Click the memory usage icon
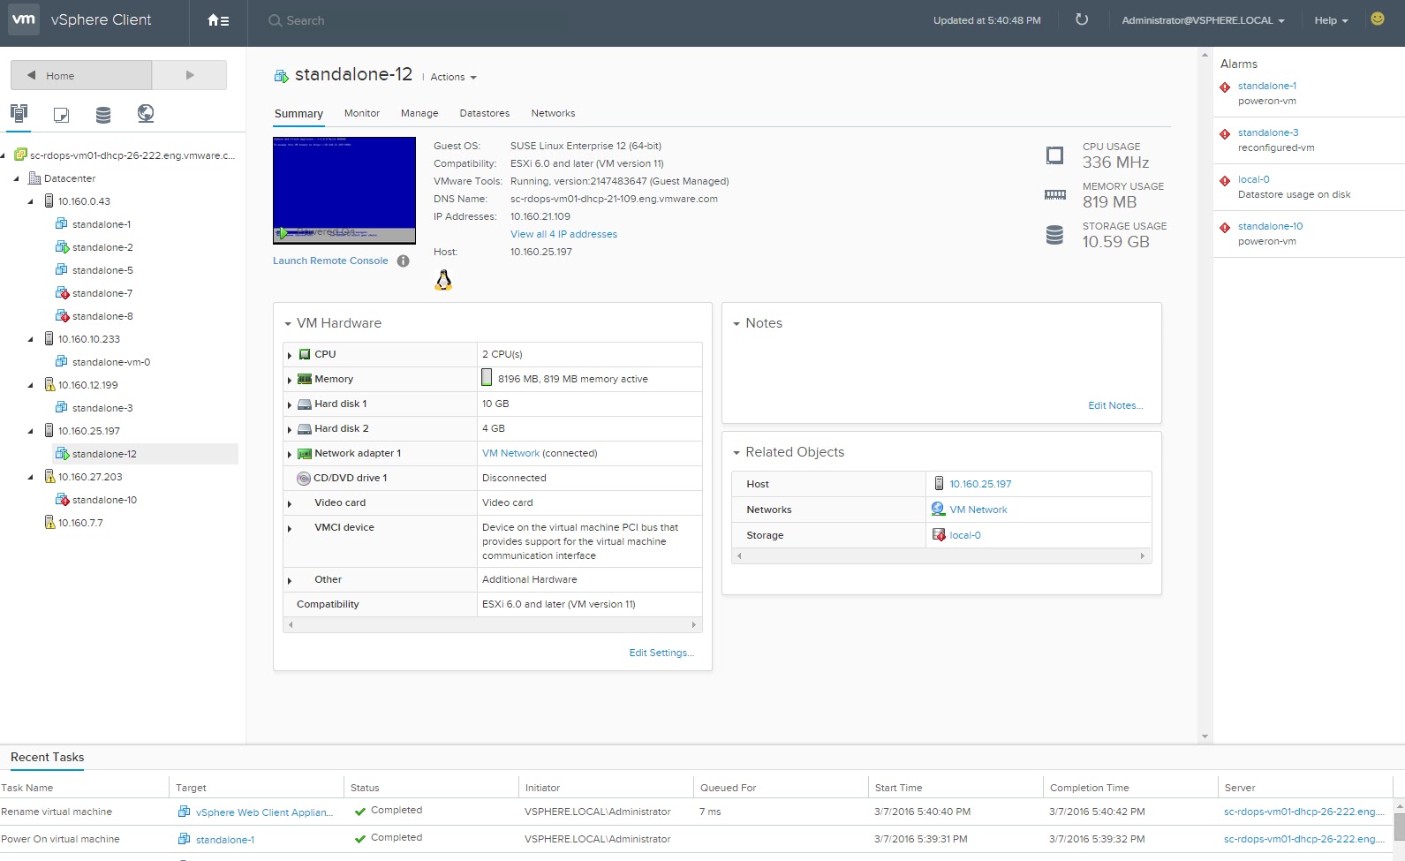Viewport: 1405px width, 861px height. pos(1055,195)
